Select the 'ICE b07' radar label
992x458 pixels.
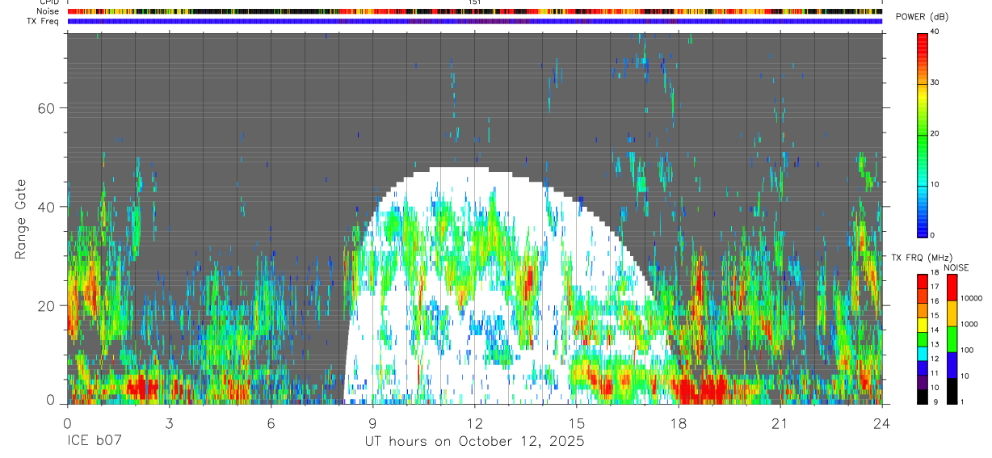tap(95, 442)
